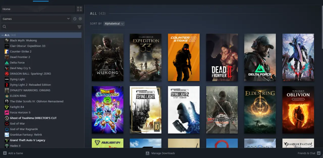Open Dying Light Standard Edition cover

pos(146,110)
